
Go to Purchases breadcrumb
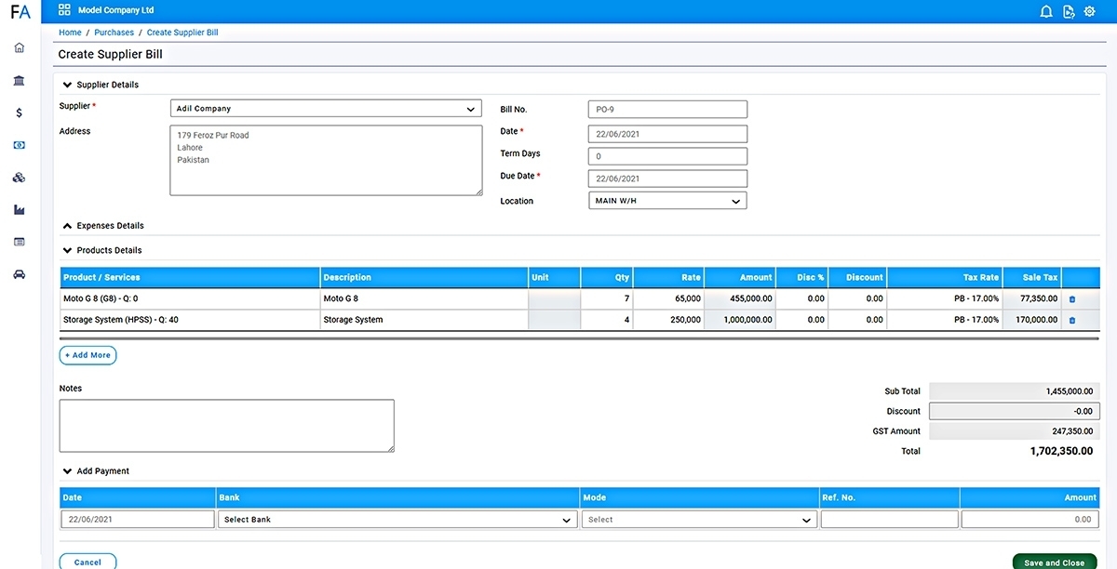coord(114,33)
